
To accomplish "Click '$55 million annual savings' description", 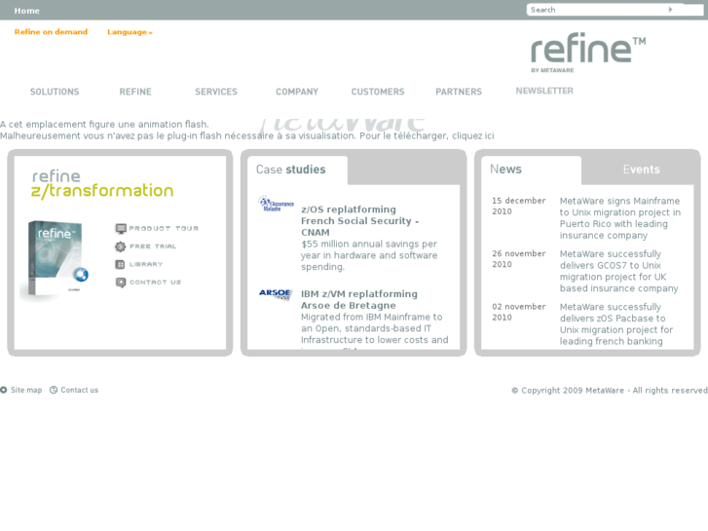I will (x=369, y=255).
